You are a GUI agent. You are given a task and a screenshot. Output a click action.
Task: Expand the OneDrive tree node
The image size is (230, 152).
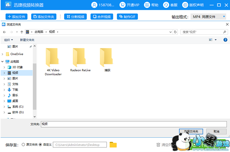(x=2, y=54)
